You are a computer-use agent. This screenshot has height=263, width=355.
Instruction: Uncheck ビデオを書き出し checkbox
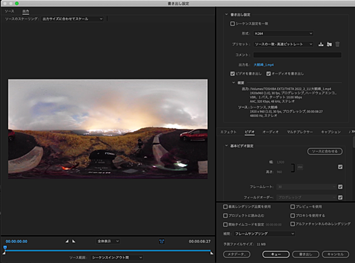[232, 73]
